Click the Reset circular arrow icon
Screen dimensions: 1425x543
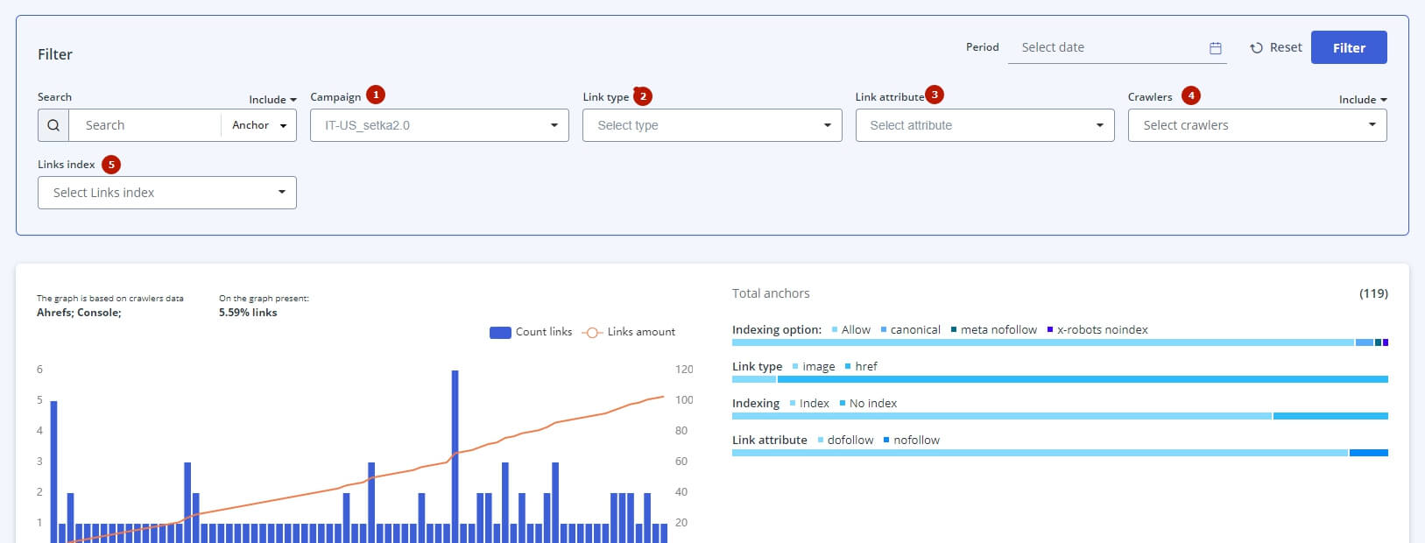1256,48
